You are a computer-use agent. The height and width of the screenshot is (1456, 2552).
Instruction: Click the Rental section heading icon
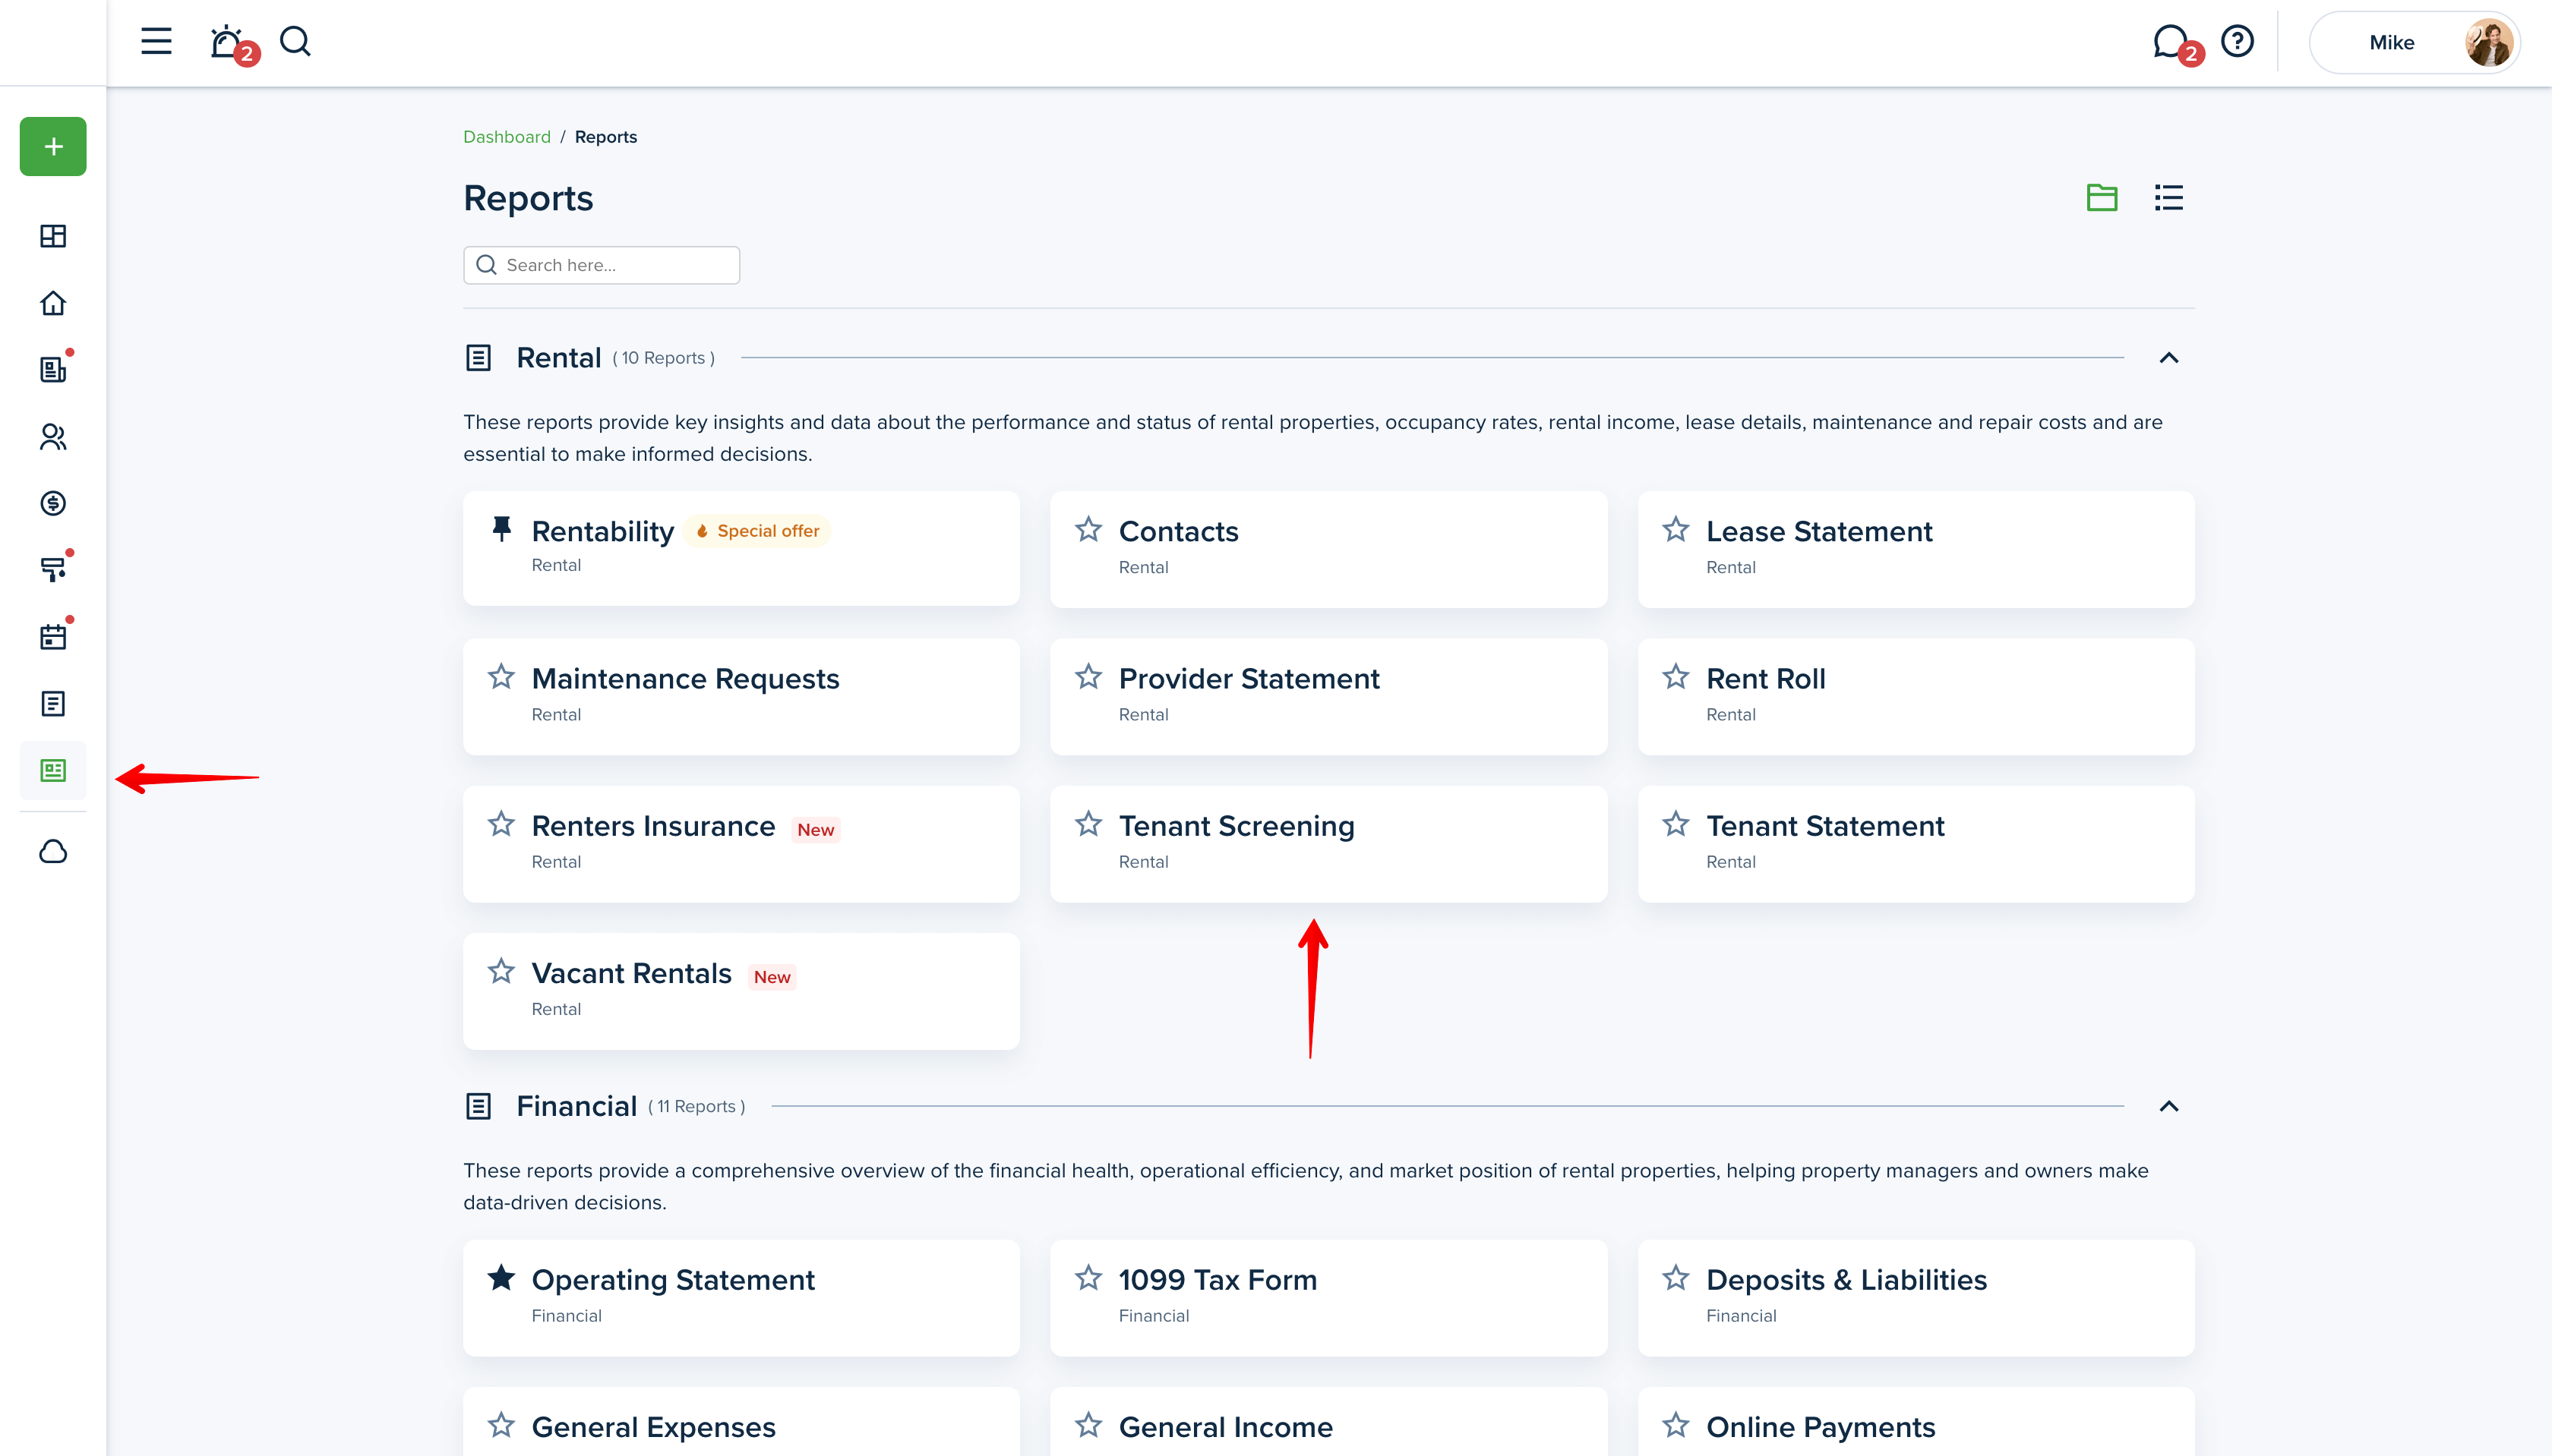pos(478,357)
